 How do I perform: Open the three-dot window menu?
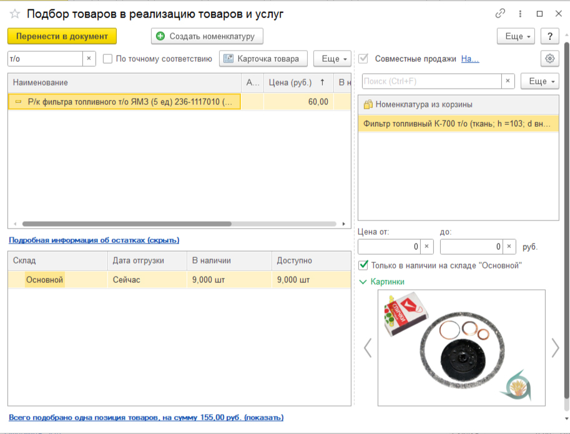click(520, 14)
